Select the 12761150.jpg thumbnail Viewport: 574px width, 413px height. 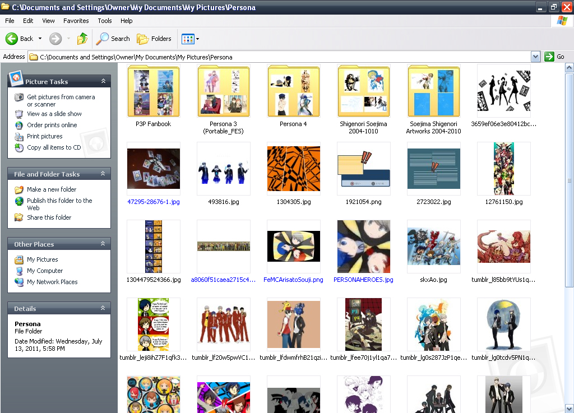click(x=504, y=169)
